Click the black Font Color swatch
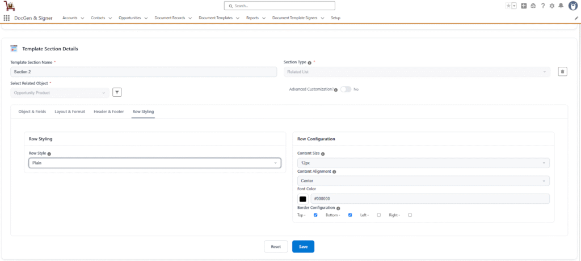Viewport: 581px width, 261px height. pos(303,199)
